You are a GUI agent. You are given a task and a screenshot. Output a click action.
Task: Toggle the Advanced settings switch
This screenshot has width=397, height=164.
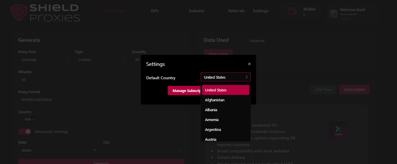[25, 131]
